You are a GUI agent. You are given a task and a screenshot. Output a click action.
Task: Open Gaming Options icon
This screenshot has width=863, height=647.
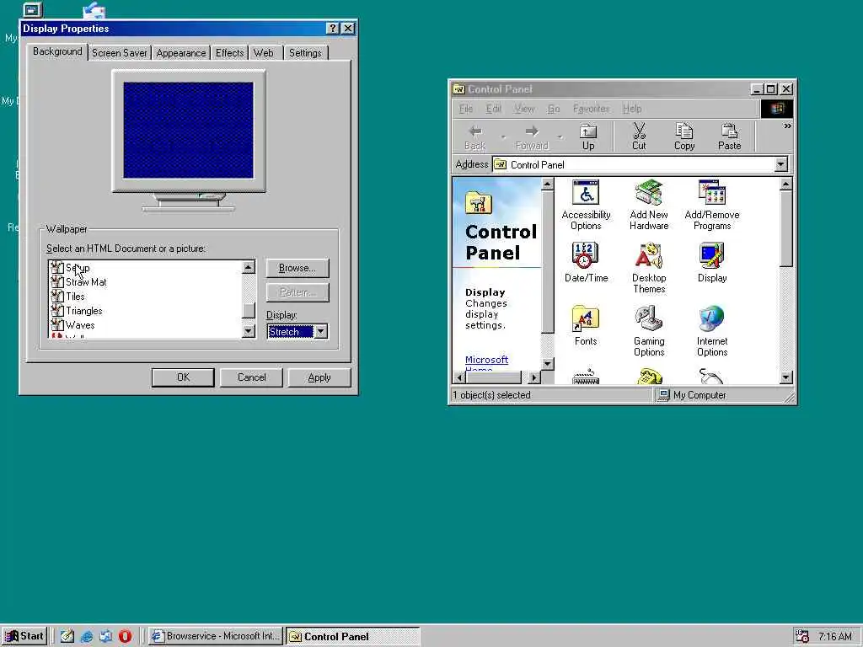pos(649,331)
